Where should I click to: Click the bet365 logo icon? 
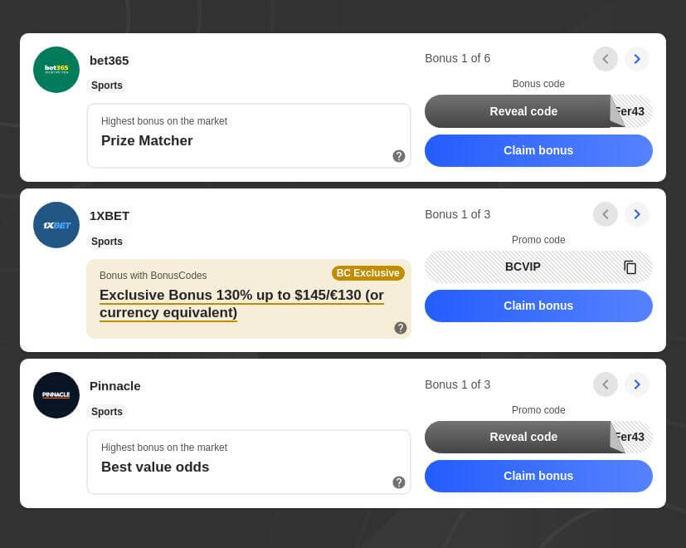click(56, 70)
